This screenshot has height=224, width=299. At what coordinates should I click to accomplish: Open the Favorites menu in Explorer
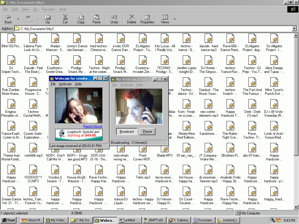pos(48,9)
